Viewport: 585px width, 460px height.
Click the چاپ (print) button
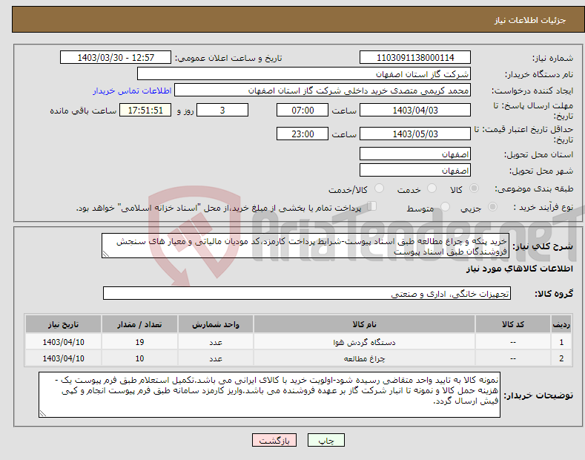coord(325,440)
